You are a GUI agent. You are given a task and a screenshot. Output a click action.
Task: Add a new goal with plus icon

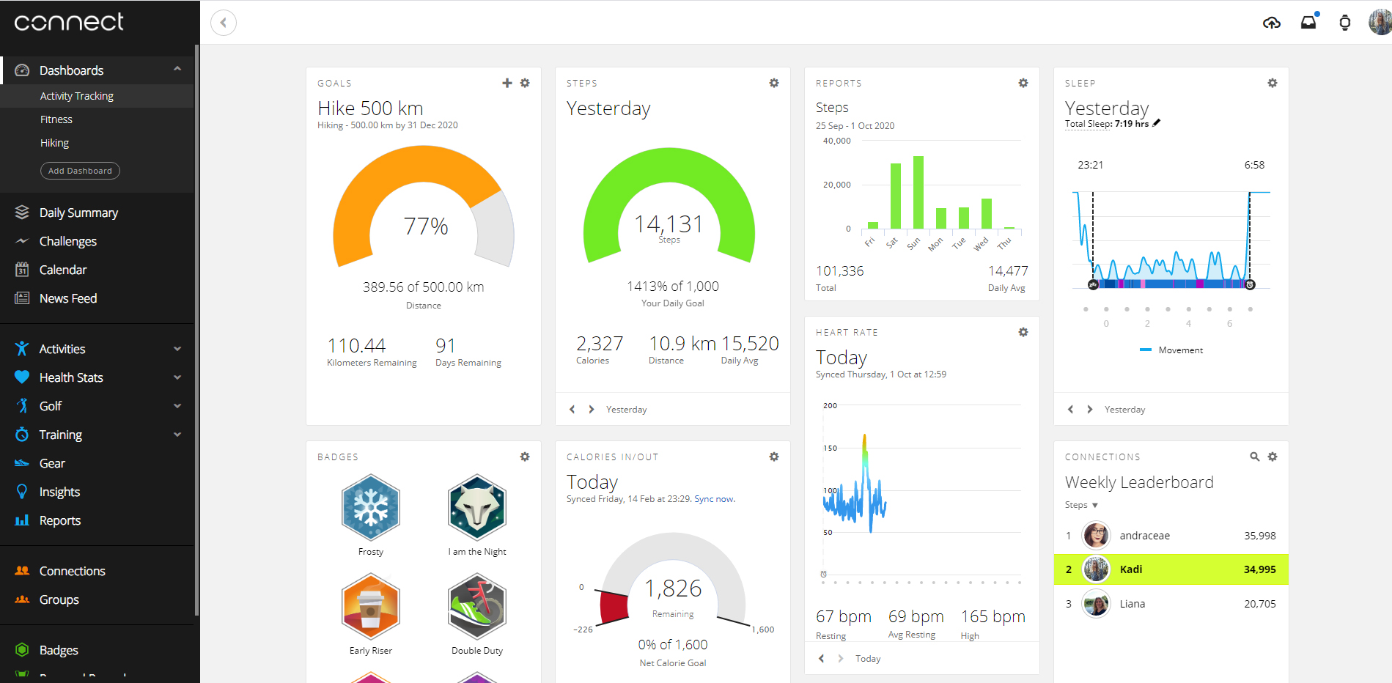(507, 83)
